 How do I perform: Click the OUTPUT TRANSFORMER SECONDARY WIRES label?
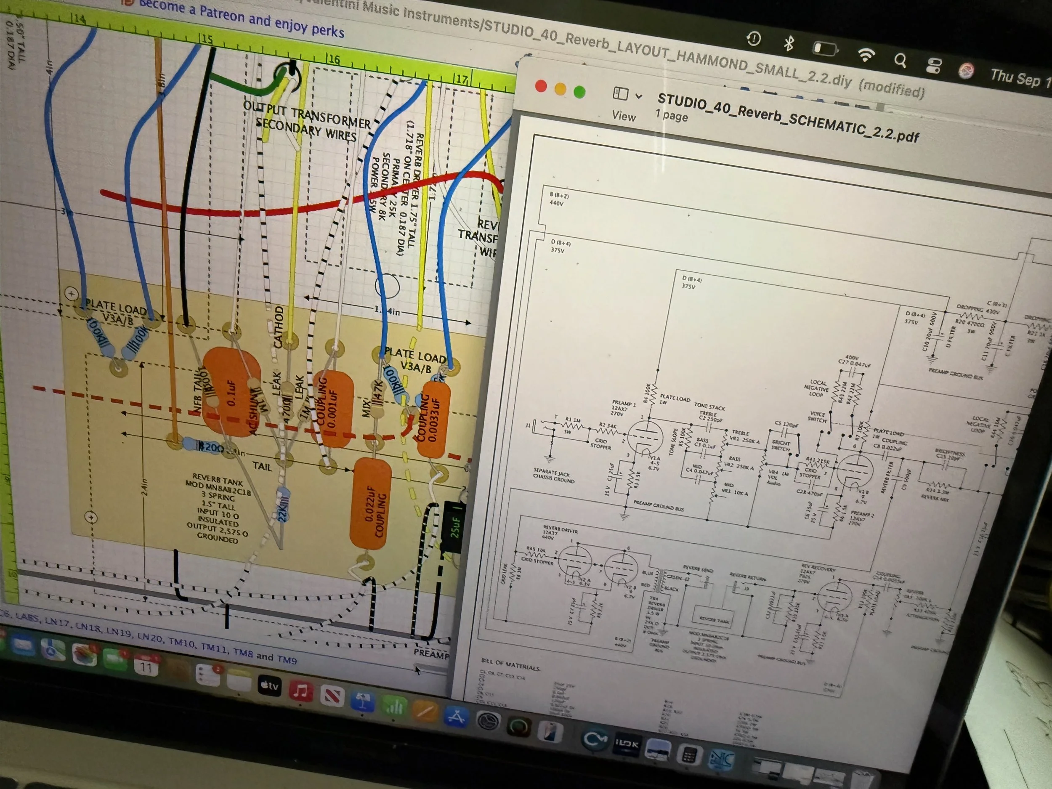pyautogui.click(x=307, y=120)
